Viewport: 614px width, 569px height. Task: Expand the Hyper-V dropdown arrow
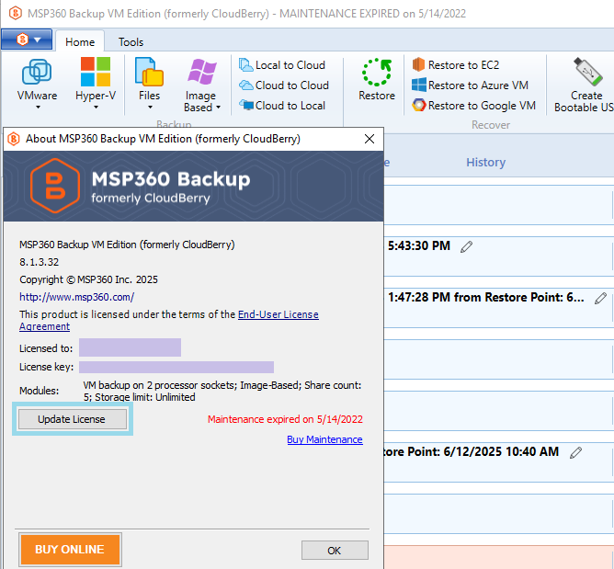point(96,108)
